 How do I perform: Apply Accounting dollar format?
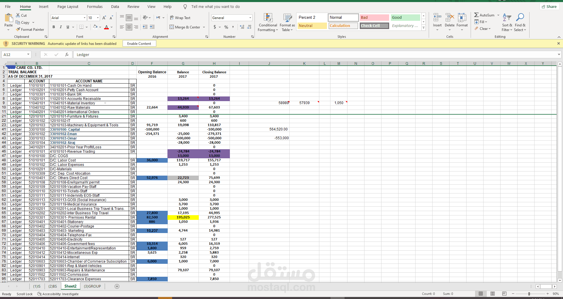pos(215,27)
